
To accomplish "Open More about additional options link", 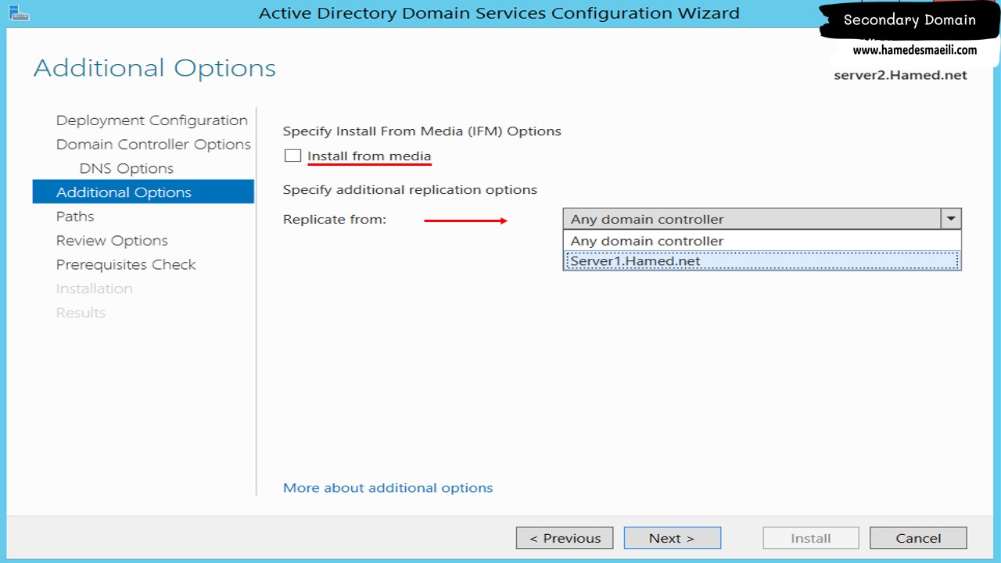I will point(388,487).
